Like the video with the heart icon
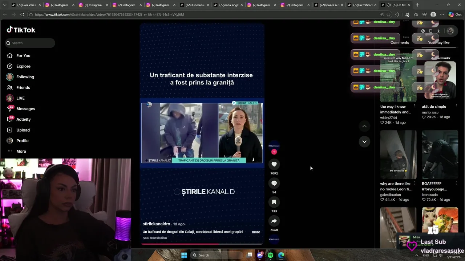Viewport: 465px width, 261px height. 274,164
